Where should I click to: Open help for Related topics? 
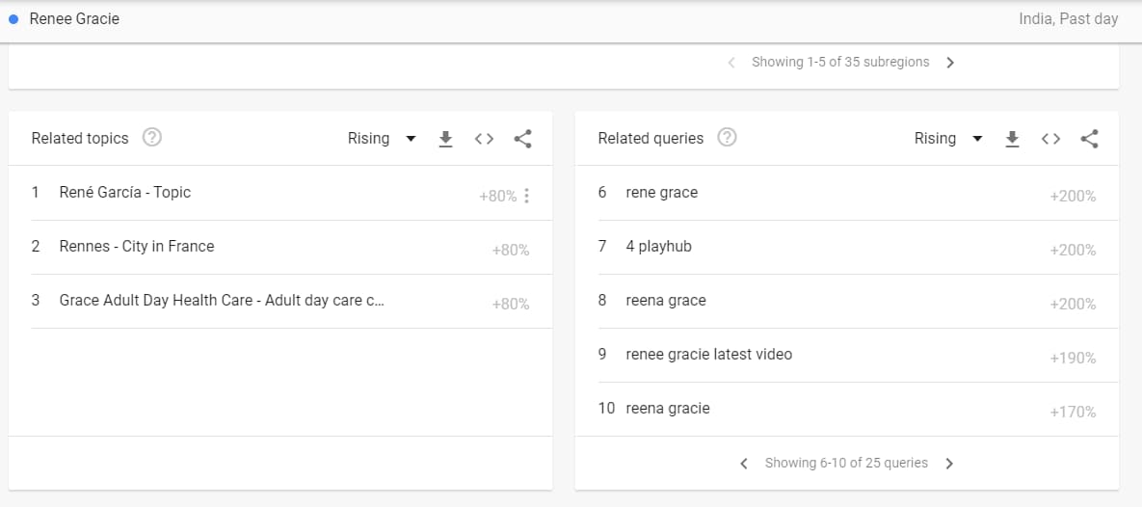tap(151, 138)
